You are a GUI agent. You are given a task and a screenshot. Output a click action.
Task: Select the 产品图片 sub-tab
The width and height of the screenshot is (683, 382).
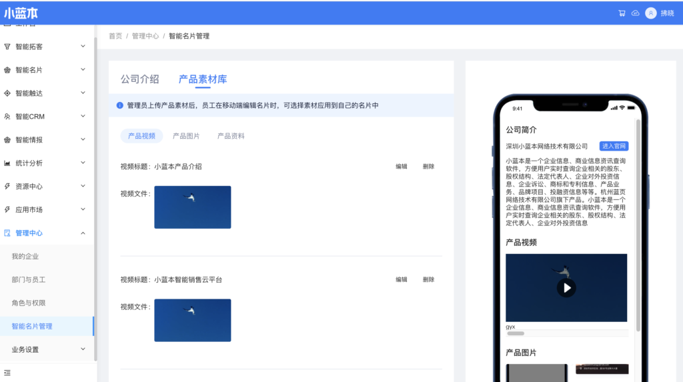point(186,136)
